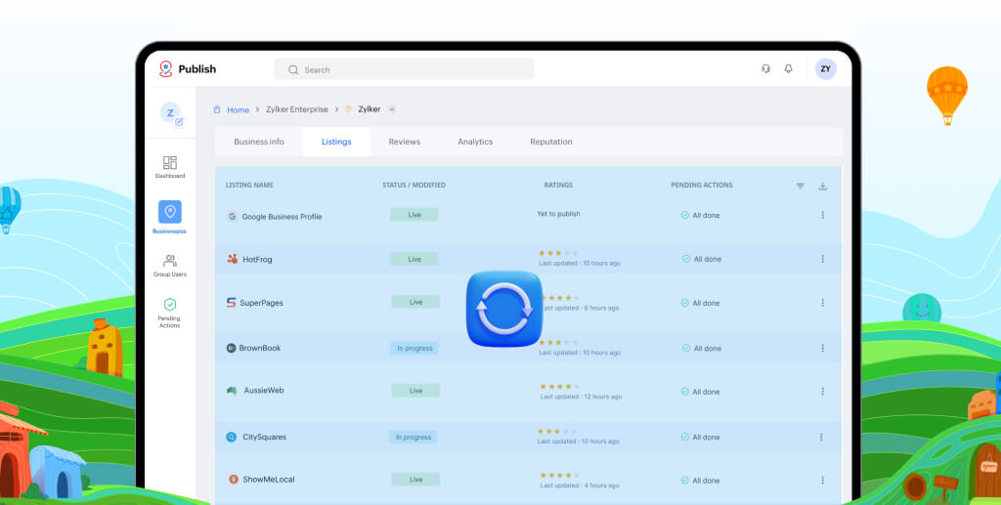
Task: Open Pending Actions in sidebar
Action: pyautogui.click(x=169, y=313)
